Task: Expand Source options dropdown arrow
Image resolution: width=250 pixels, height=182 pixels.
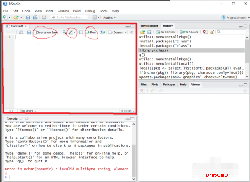Action: point(126,32)
